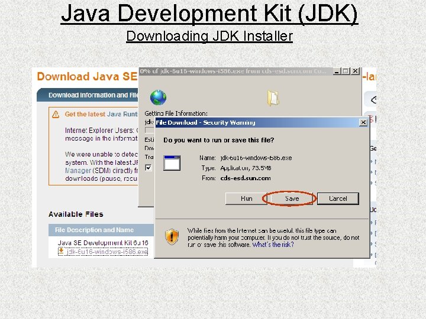Image resolution: width=426 pixels, height=319 pixels.
Task: Click the application file icon beside Name
Action: click(x=172, y=163)
